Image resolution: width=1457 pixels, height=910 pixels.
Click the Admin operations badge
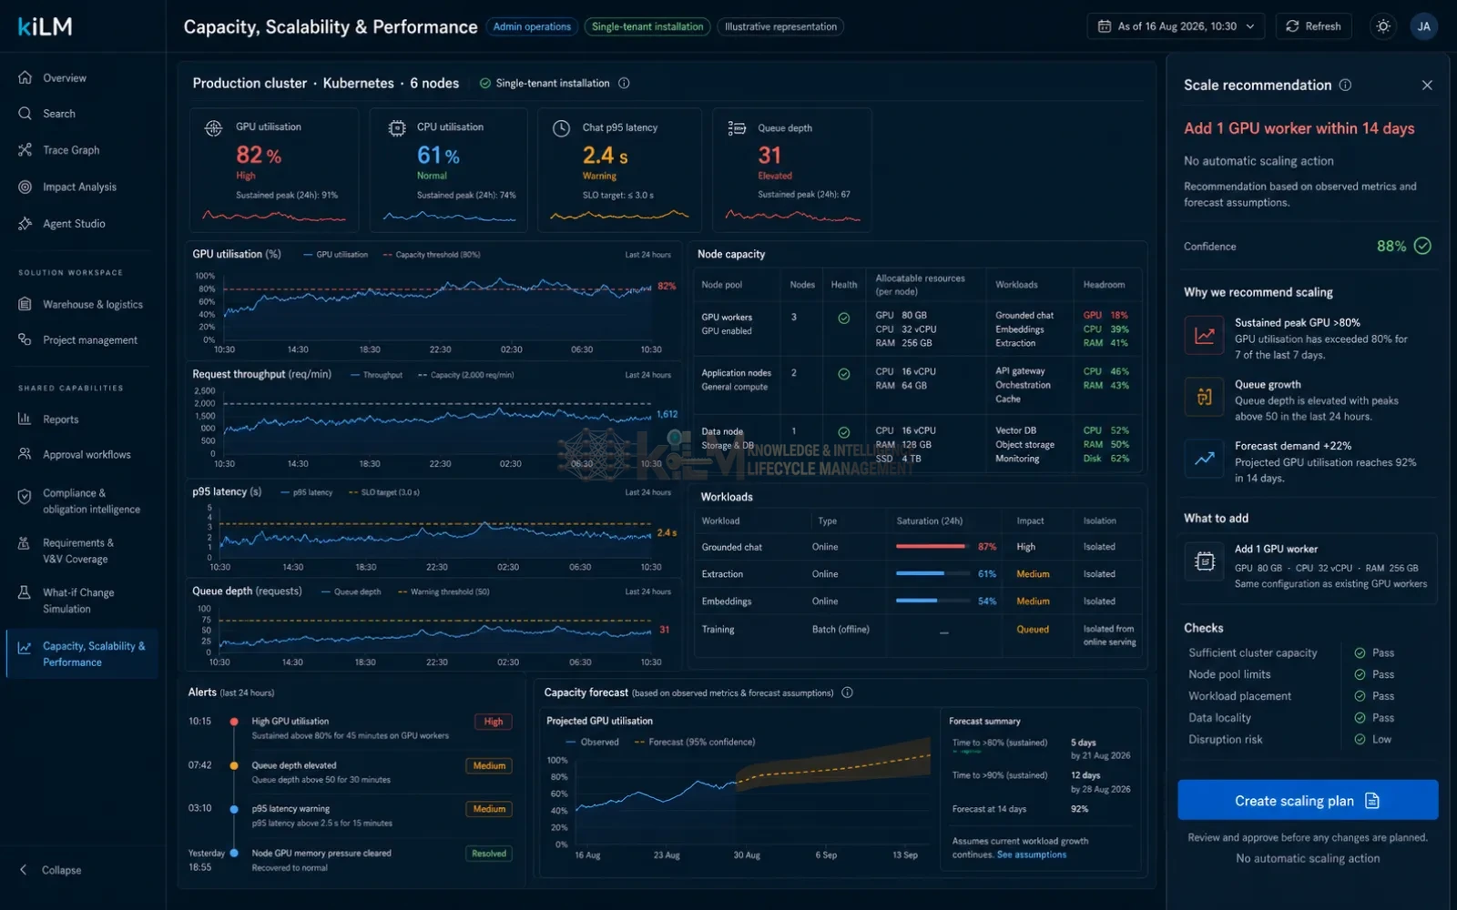pos(532,26)
